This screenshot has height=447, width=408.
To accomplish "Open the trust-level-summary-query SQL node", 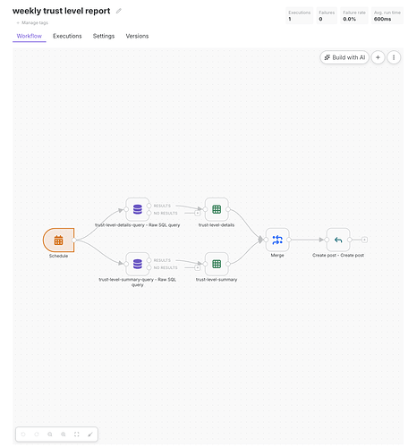I will (138, 264).
